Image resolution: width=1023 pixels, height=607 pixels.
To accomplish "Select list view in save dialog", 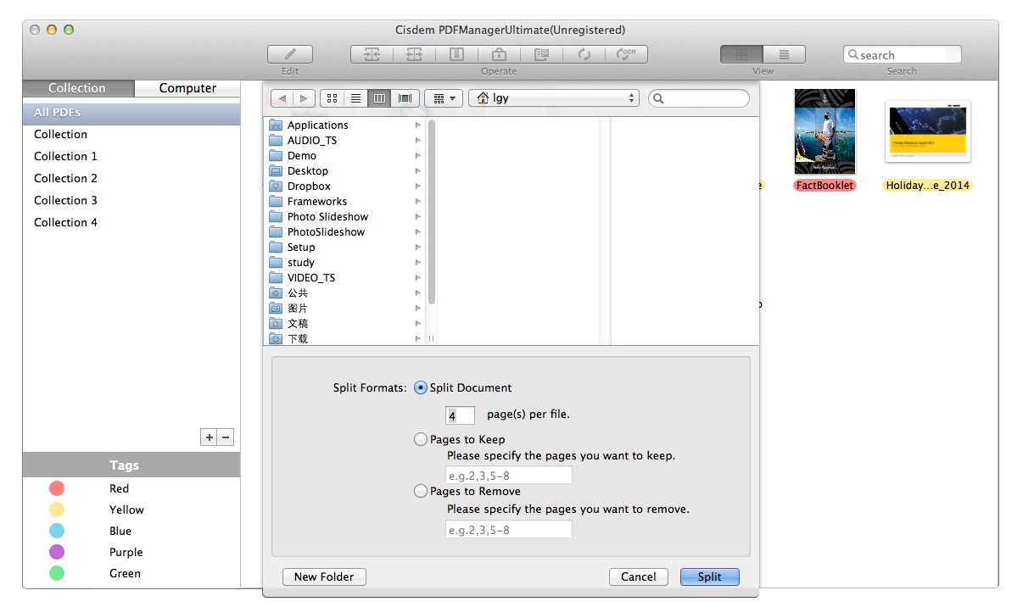I will click(x=356, y=98).
